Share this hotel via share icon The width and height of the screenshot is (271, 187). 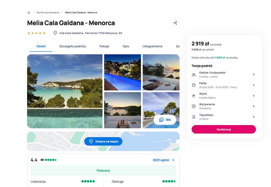[x=175, y=23]
